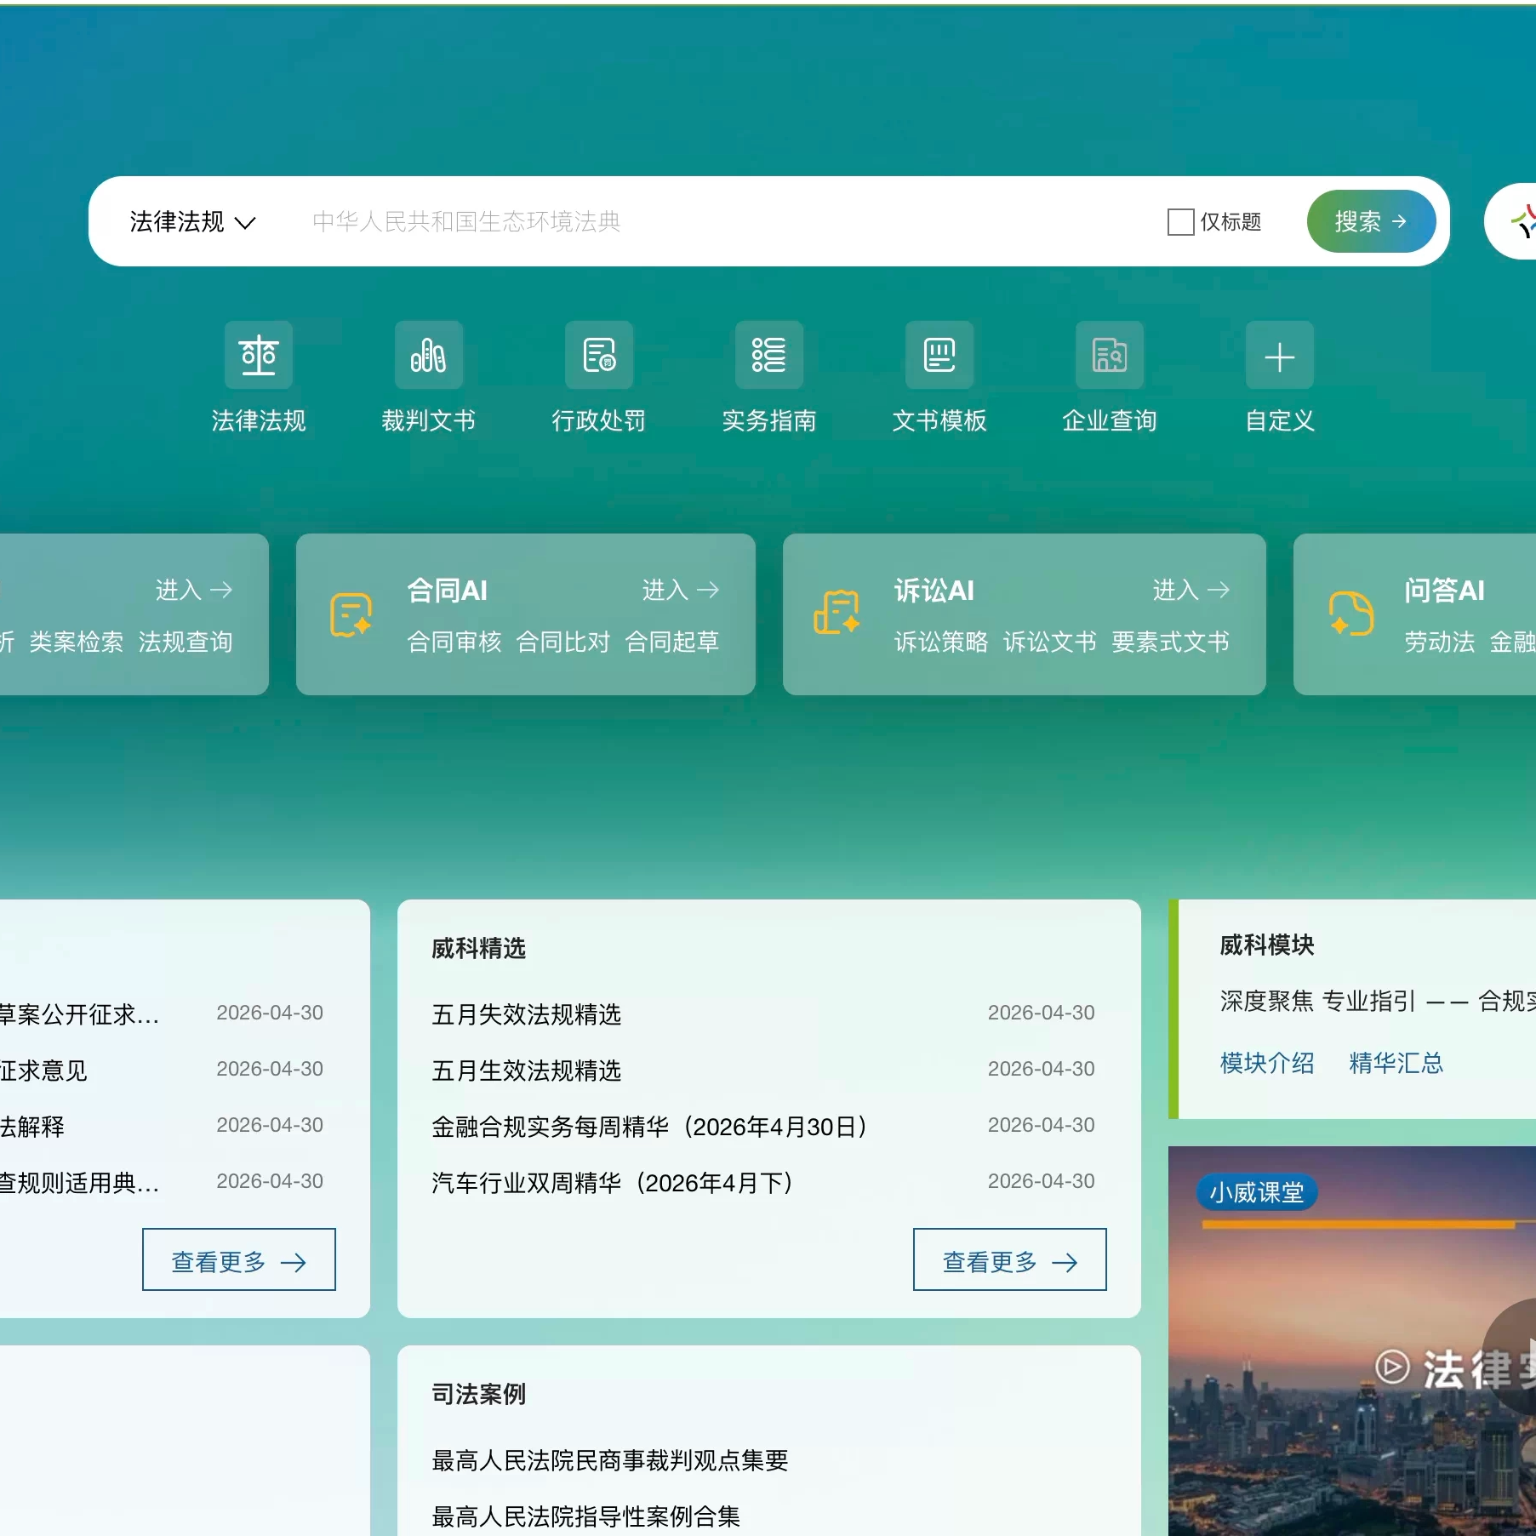Open the 征求意见 news item
Screen dimensions: 1536x1536
[43, 1070]
